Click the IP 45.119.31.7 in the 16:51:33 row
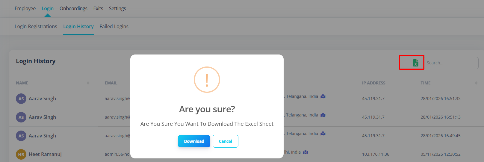Screen dimensions: 484x162 click(373, 99)
